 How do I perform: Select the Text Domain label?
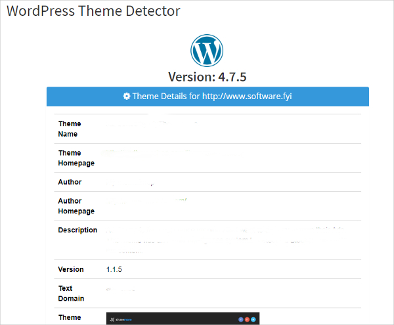coord(71,293)
